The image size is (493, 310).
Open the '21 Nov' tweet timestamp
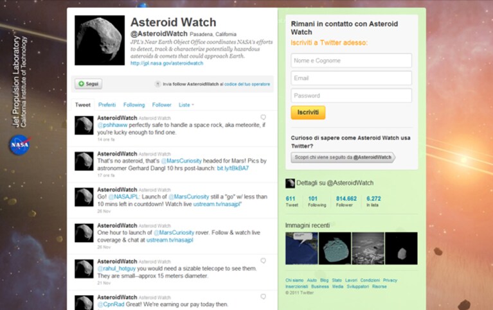[x=103, y=283]
